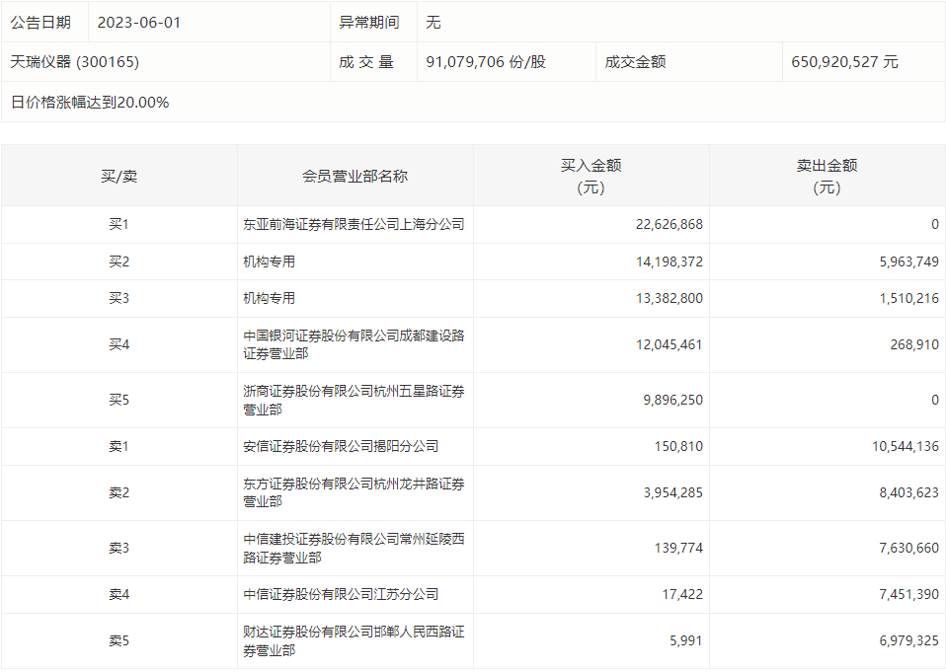946x672 pixels.
Task: Click 中信建投证券股份有限公司常州延陵西路证券营业部
Action: (x=354, y=548)
